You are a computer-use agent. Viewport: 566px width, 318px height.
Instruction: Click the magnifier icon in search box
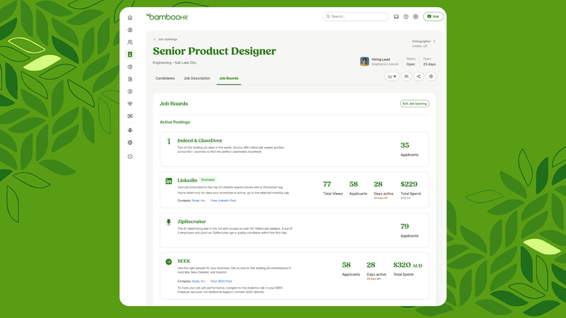click(328, 17)
